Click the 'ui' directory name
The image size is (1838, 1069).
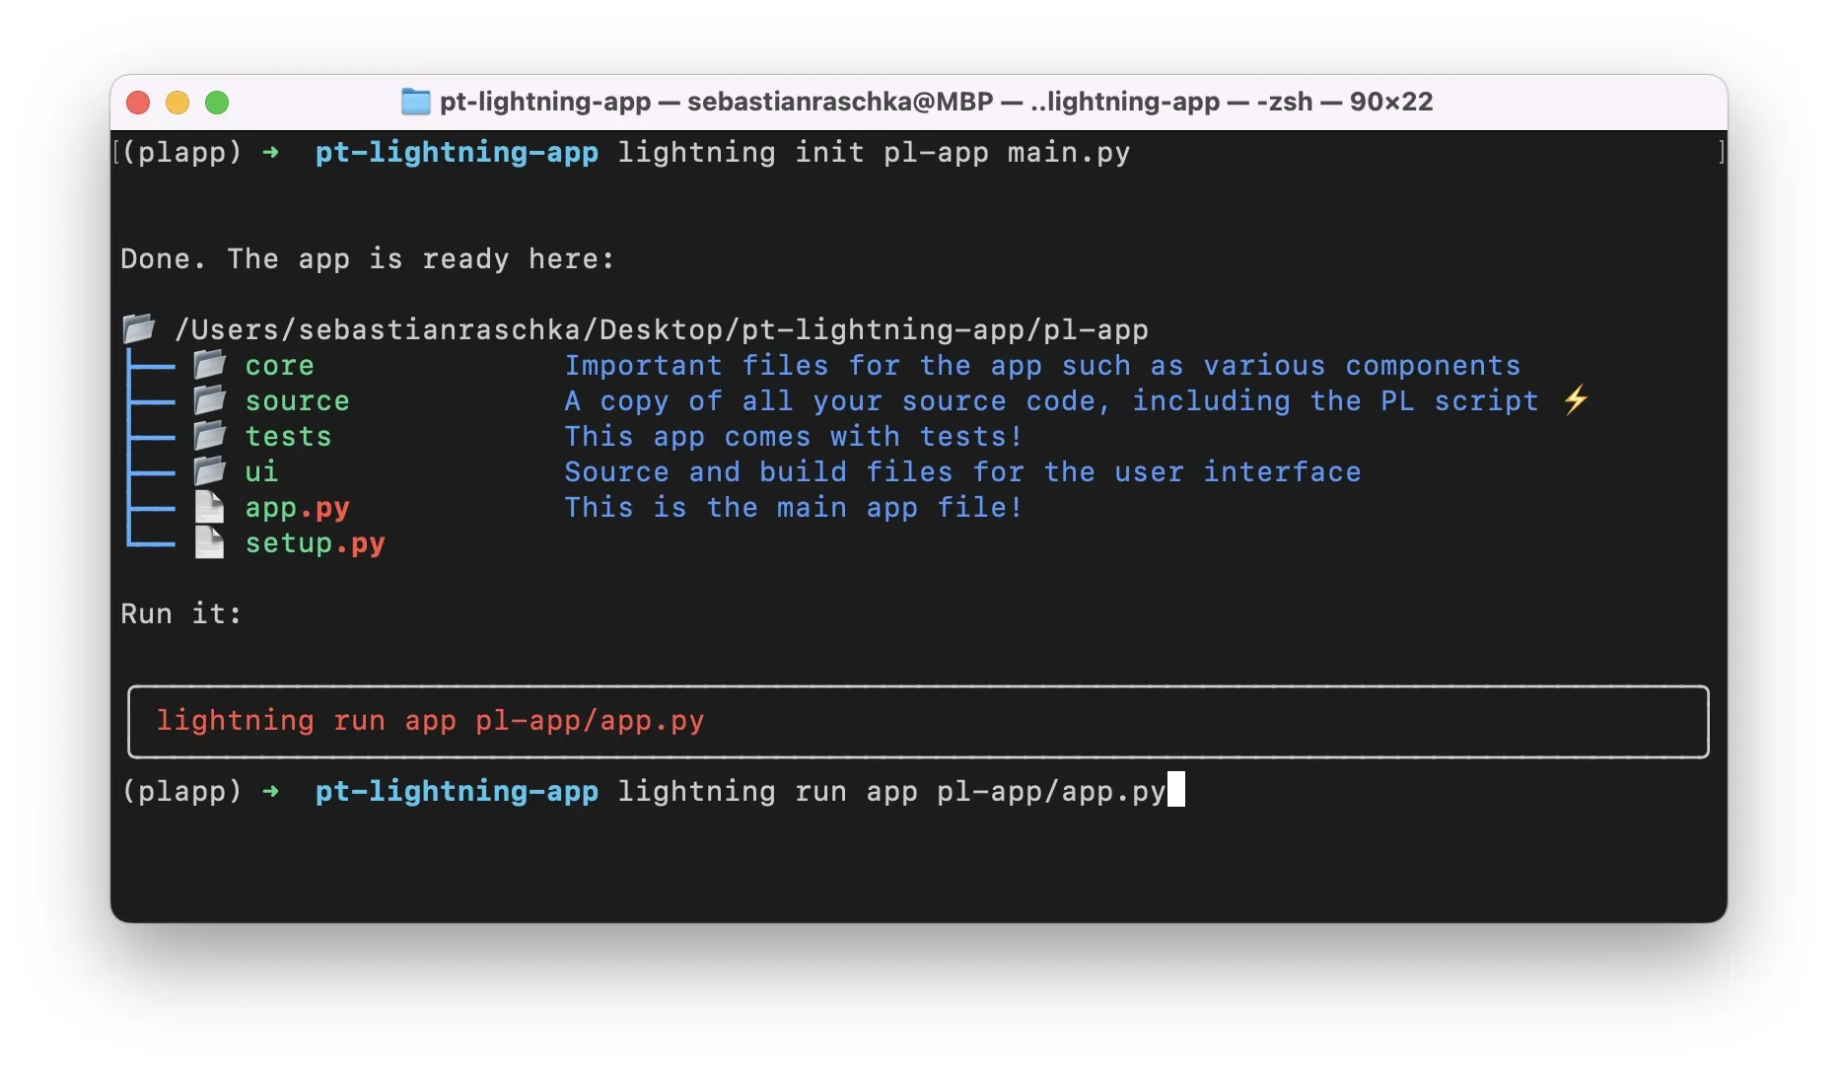[x=262, y=472]
